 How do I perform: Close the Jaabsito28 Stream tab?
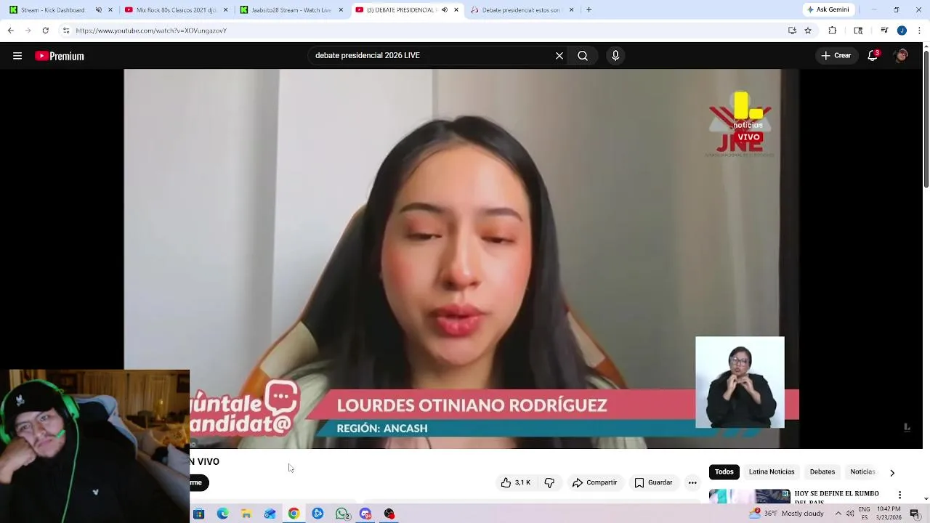341,10
